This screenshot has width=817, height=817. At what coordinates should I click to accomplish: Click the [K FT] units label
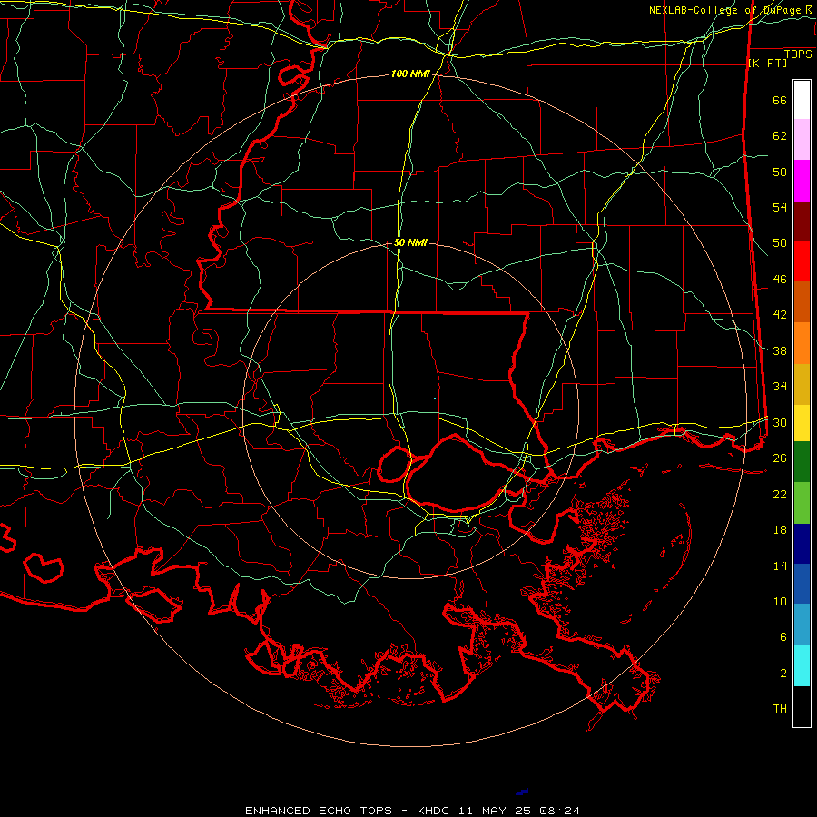click(767, 64)
